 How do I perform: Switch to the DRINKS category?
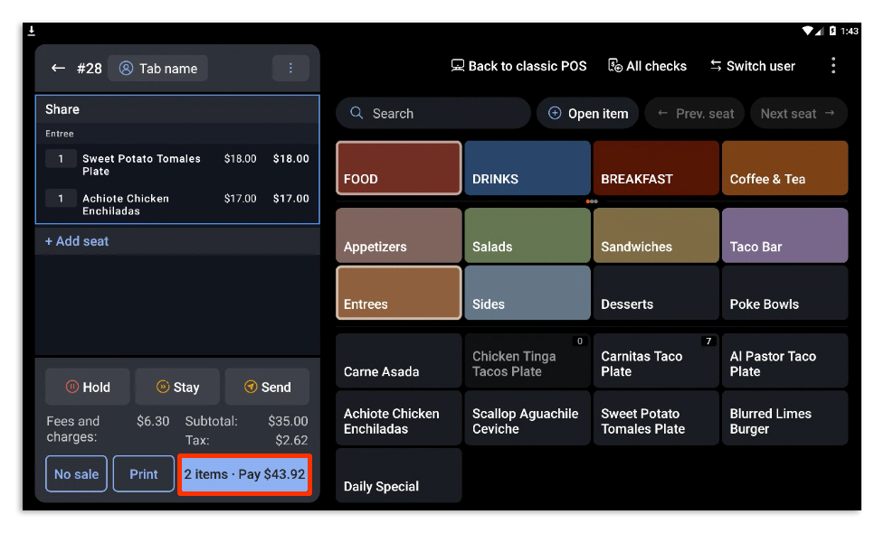528,168
